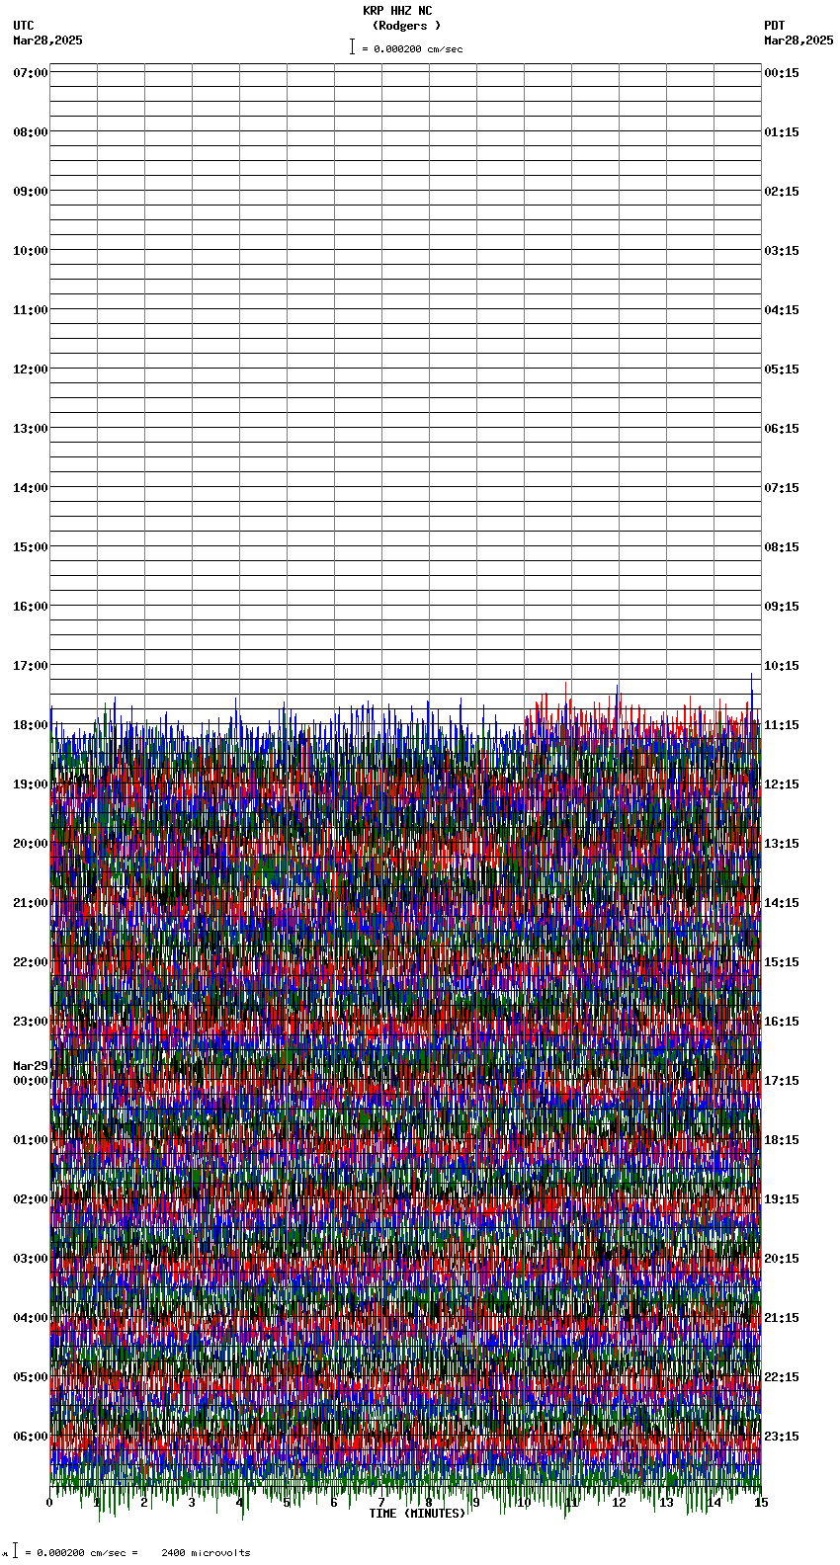The width and height of the screenshot is (840, 1565).
Task: Click the 06:15 PDT time label
Action: [782, 429]
